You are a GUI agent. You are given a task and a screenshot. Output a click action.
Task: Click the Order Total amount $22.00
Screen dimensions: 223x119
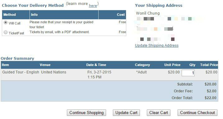click(211, 98)
